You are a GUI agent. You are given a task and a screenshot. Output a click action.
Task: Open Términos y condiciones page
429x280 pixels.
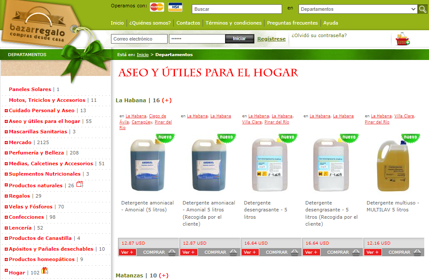tap(233, 23)
